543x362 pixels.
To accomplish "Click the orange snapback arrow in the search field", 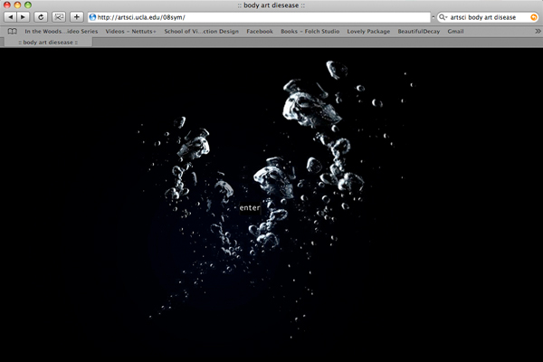I will click(x=533, y=17).
